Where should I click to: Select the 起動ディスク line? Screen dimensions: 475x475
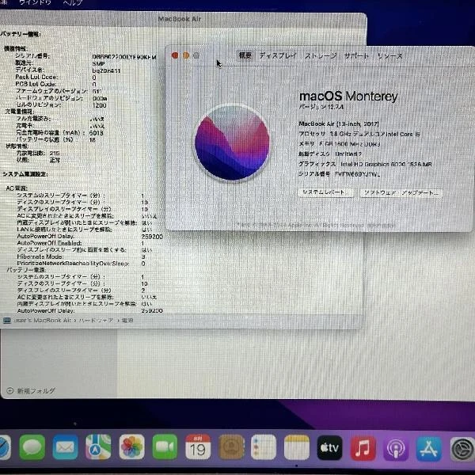click(x=330, y=154)
